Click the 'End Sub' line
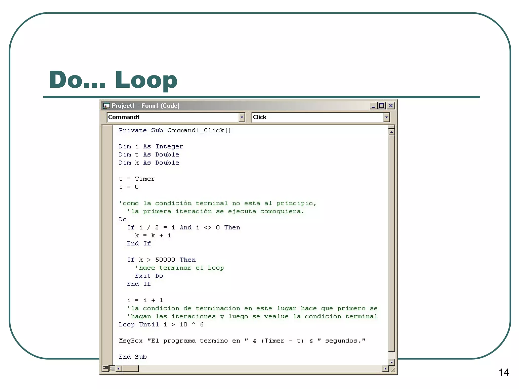This screenshot has height=389, width=519. tap(133, 357)
